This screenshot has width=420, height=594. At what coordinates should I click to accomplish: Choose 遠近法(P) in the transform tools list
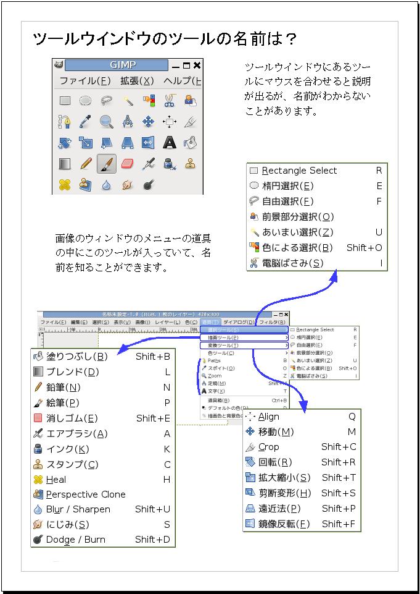point(301,508)
